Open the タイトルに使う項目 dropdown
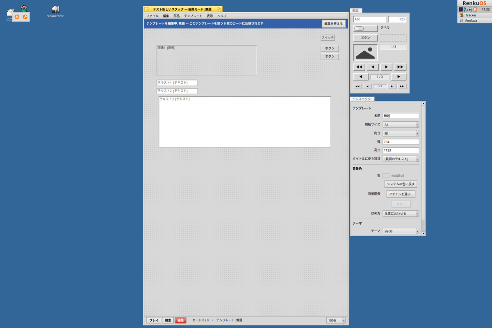Viewport: 492px width, 328px height. [401, 159]
